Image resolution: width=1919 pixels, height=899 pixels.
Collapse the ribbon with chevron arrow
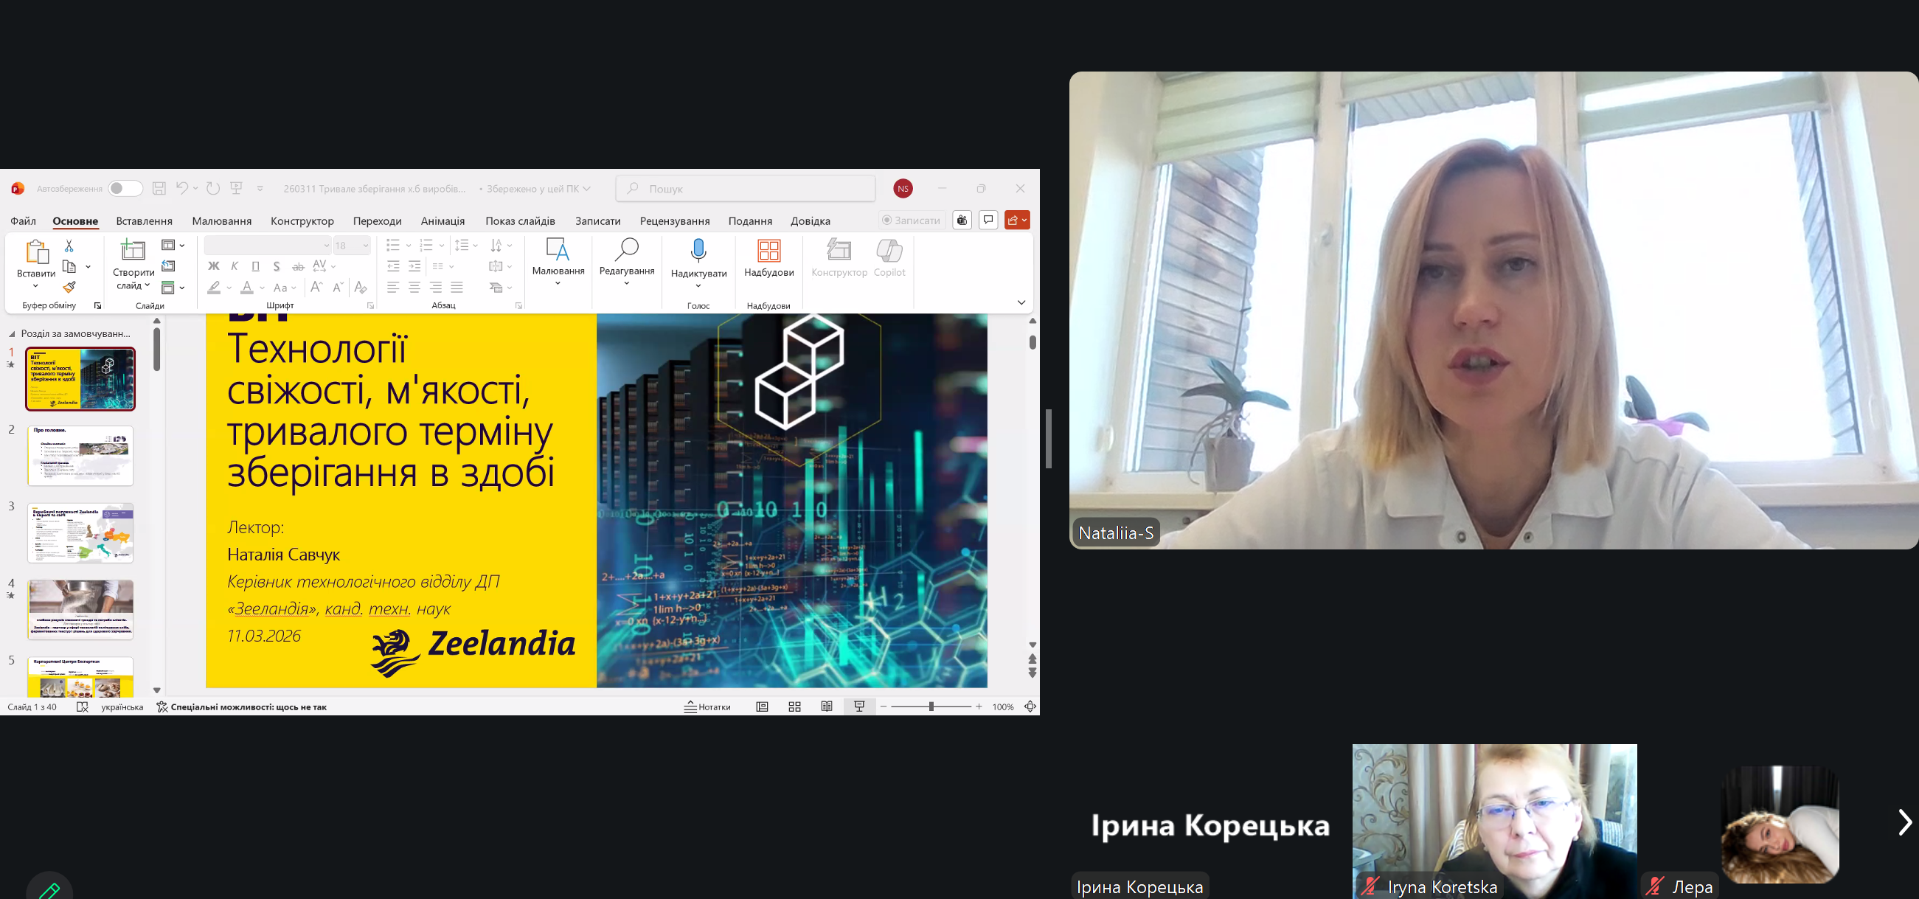1021,302
